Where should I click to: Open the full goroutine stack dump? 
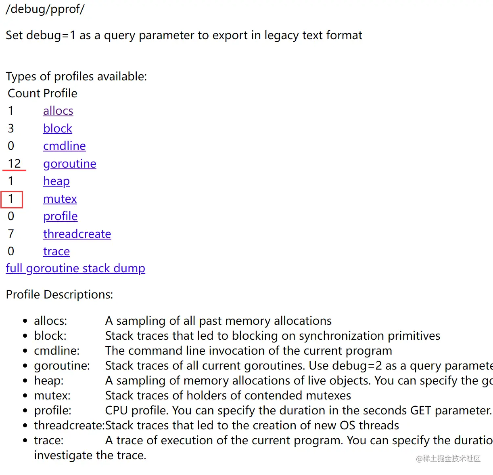[x=75, y=269]
